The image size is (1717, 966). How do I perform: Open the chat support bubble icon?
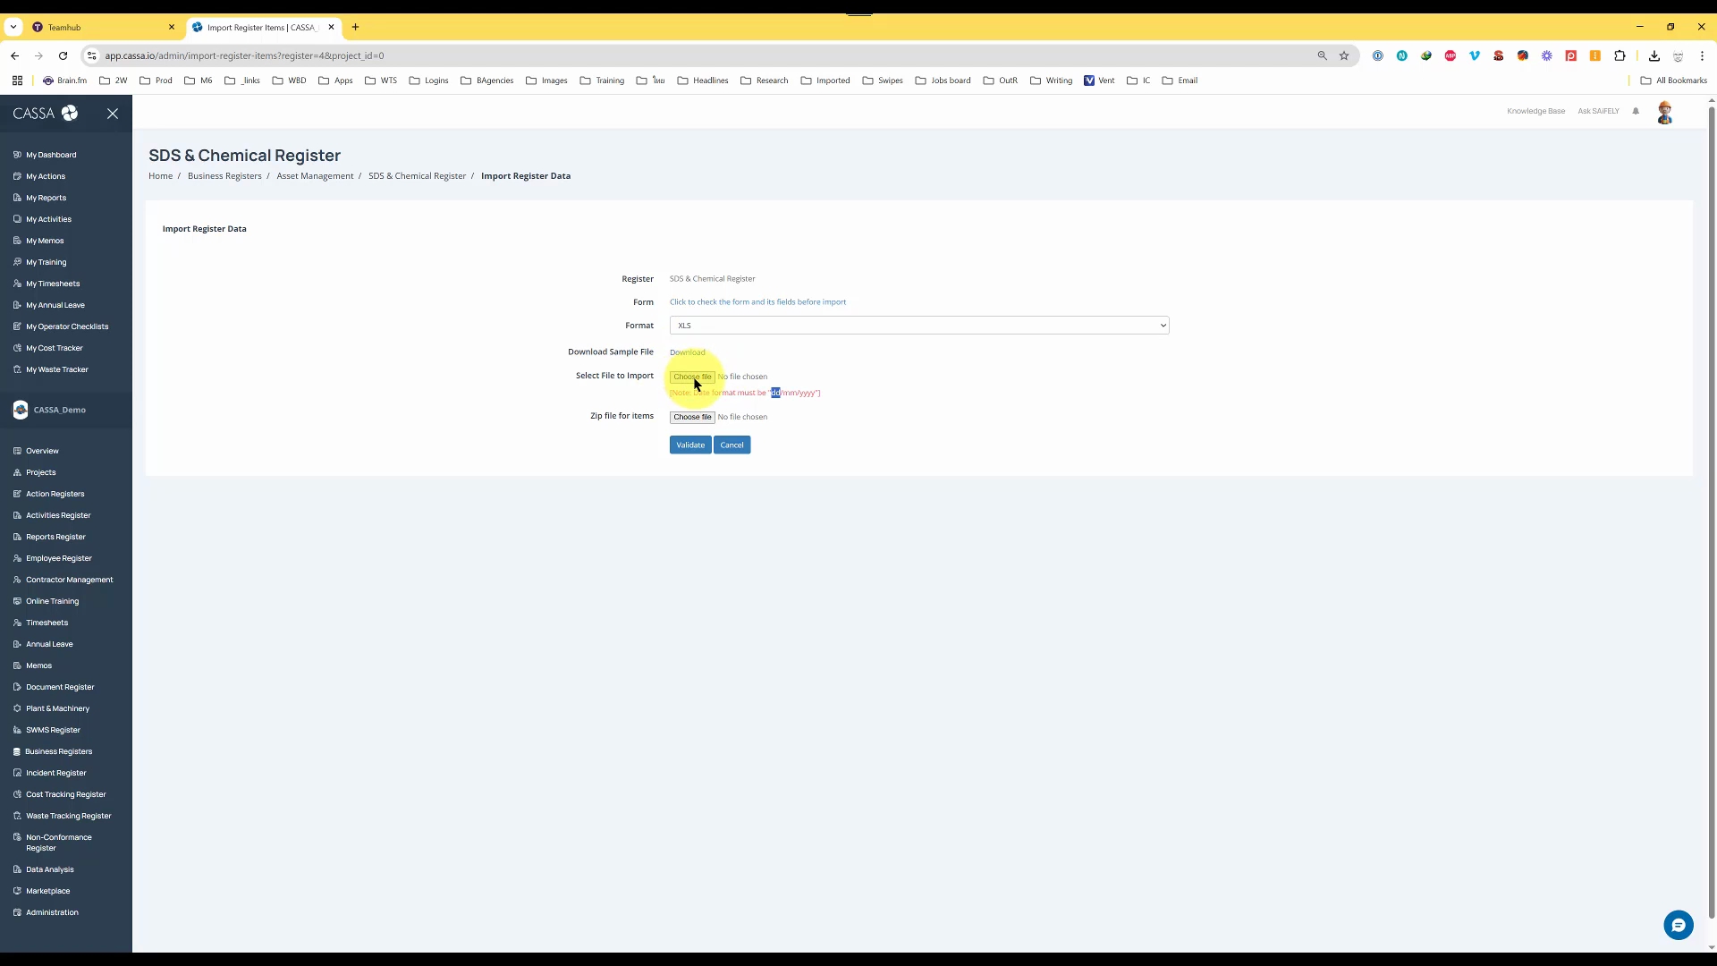coord(1678,925)
